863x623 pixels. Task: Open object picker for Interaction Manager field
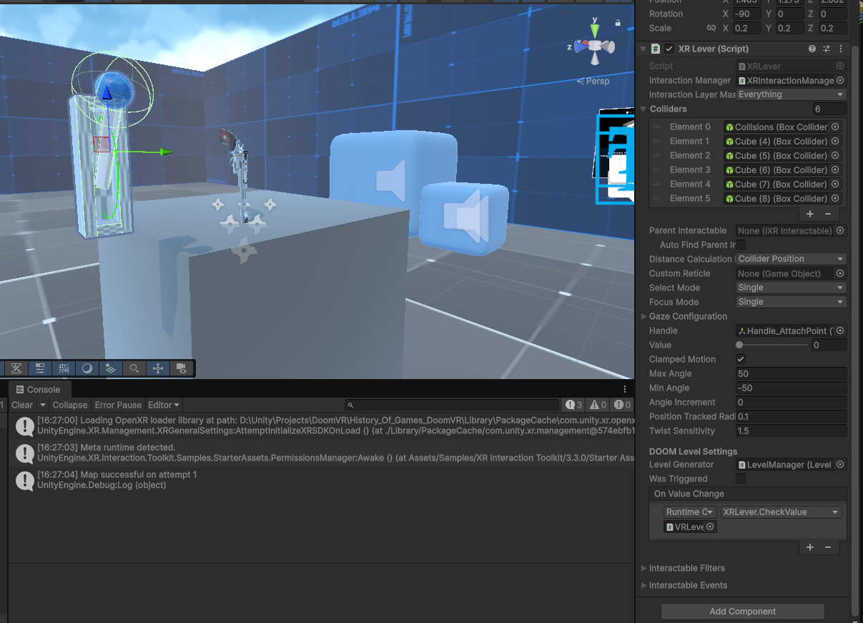[840, 80]
